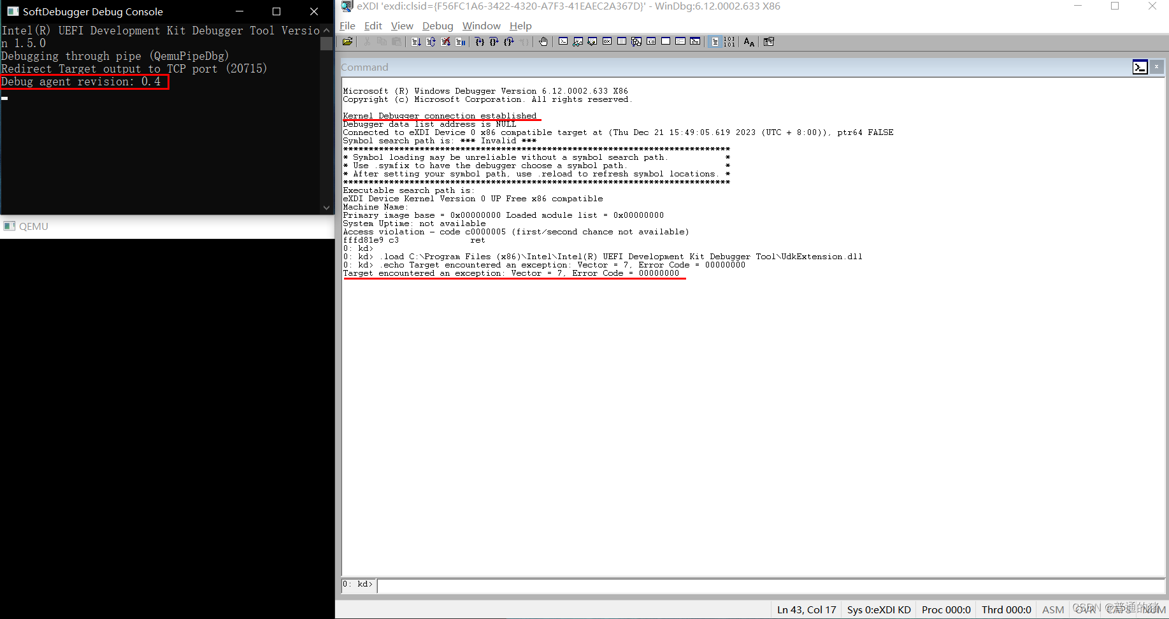The width and height of the screenshot is (1169, 619).
Task: Open the Memory window icon
Action: 622,41
